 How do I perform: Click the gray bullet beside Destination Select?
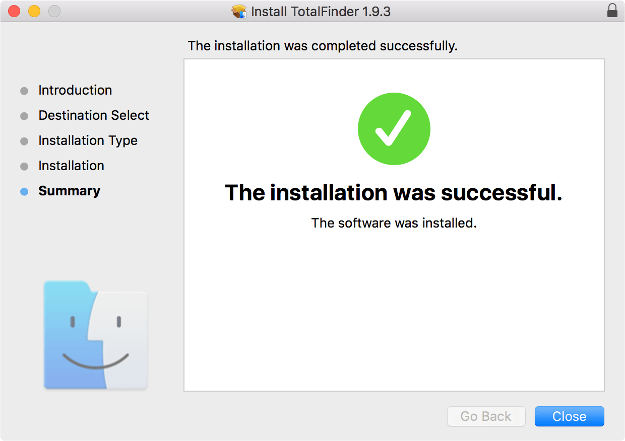pyautogui.click(x=24, y=116)
